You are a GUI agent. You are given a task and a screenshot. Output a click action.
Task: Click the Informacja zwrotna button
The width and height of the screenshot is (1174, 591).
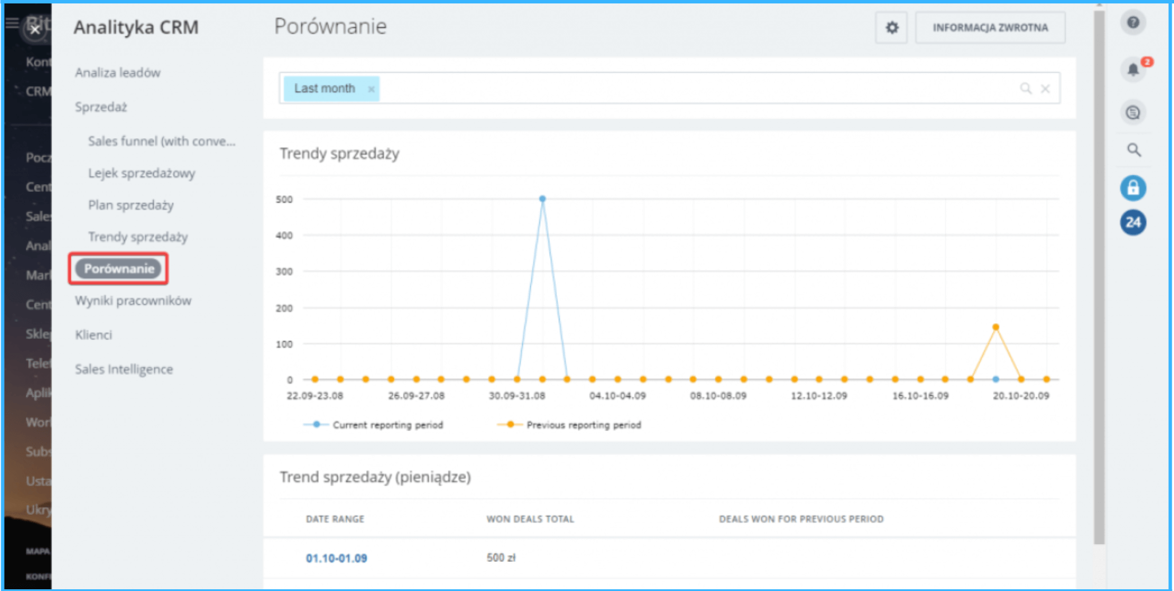pyautogui.click(x=990, y=28)
